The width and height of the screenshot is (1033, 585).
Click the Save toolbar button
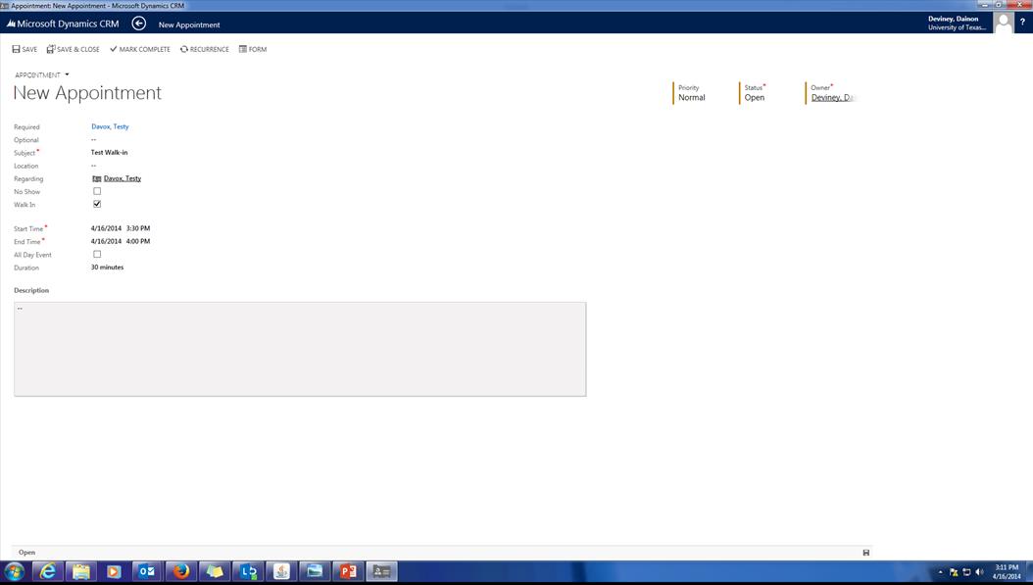point(25,49)
